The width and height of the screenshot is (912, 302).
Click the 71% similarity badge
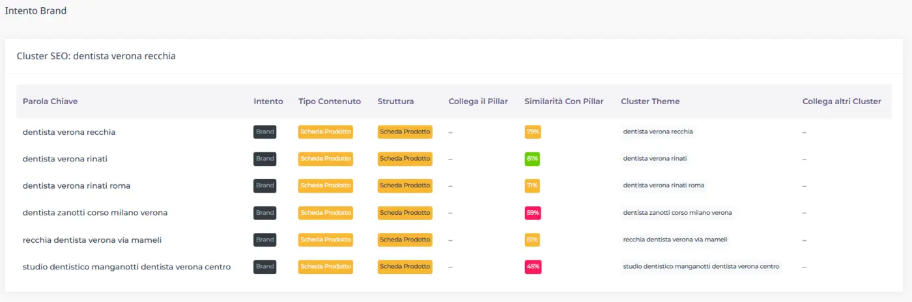point(533,185)
